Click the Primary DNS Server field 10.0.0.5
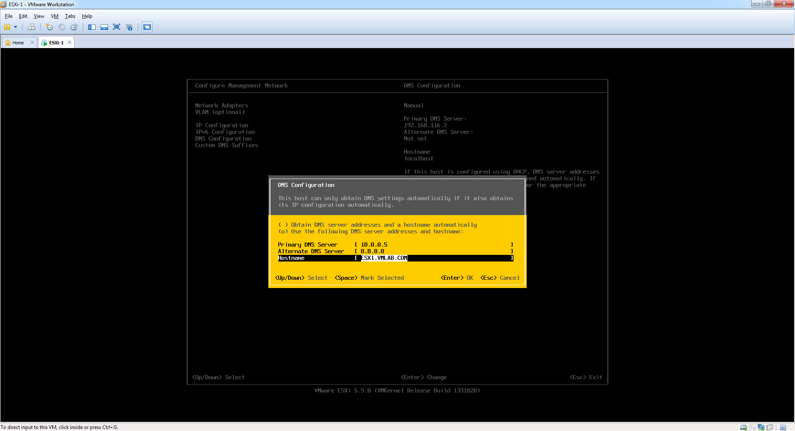Screen dimensions: 795x431 click(434, 245)
